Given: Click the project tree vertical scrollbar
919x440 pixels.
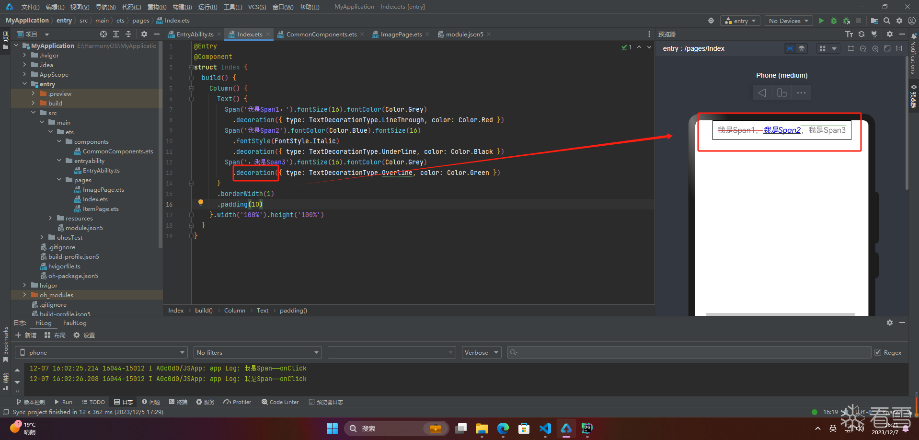Looking at the screenshot, I should pyautogui.click(x=161, y=144).
